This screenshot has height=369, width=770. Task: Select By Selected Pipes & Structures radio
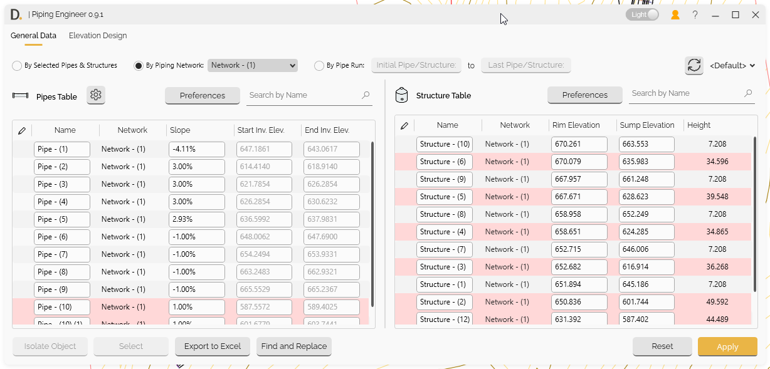pos(17,65)
